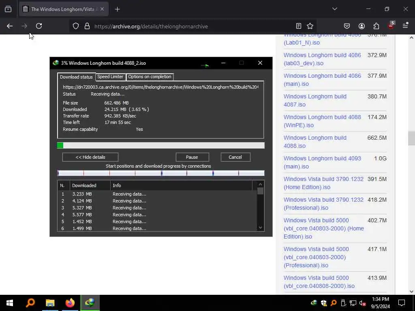Screen dimensions: 415x311
Task: Switch to the Download status tab
Action: tap(76, 77)
